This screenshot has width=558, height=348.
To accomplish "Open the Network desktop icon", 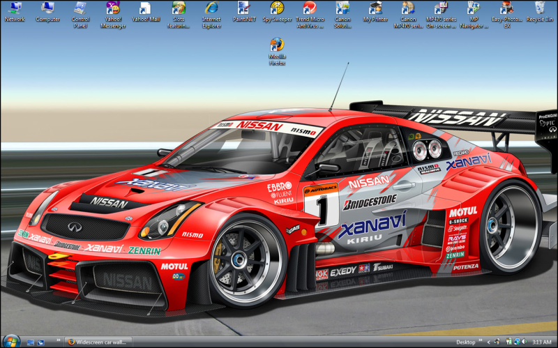I will point(14,9).
